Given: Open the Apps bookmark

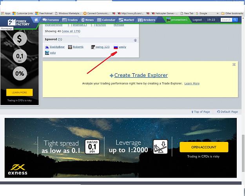Looking at the screenshot, I should [x=5, y=13].
